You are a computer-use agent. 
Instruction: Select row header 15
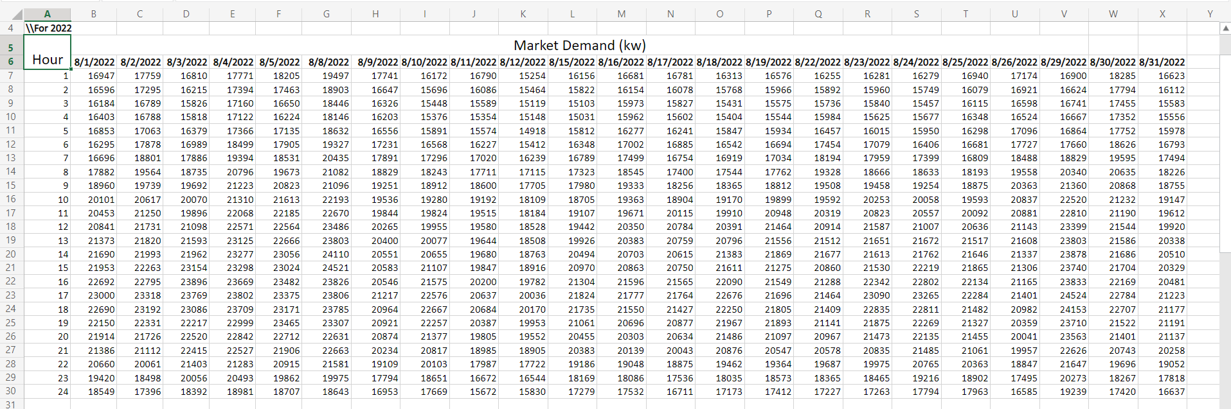tap(11, 186)
